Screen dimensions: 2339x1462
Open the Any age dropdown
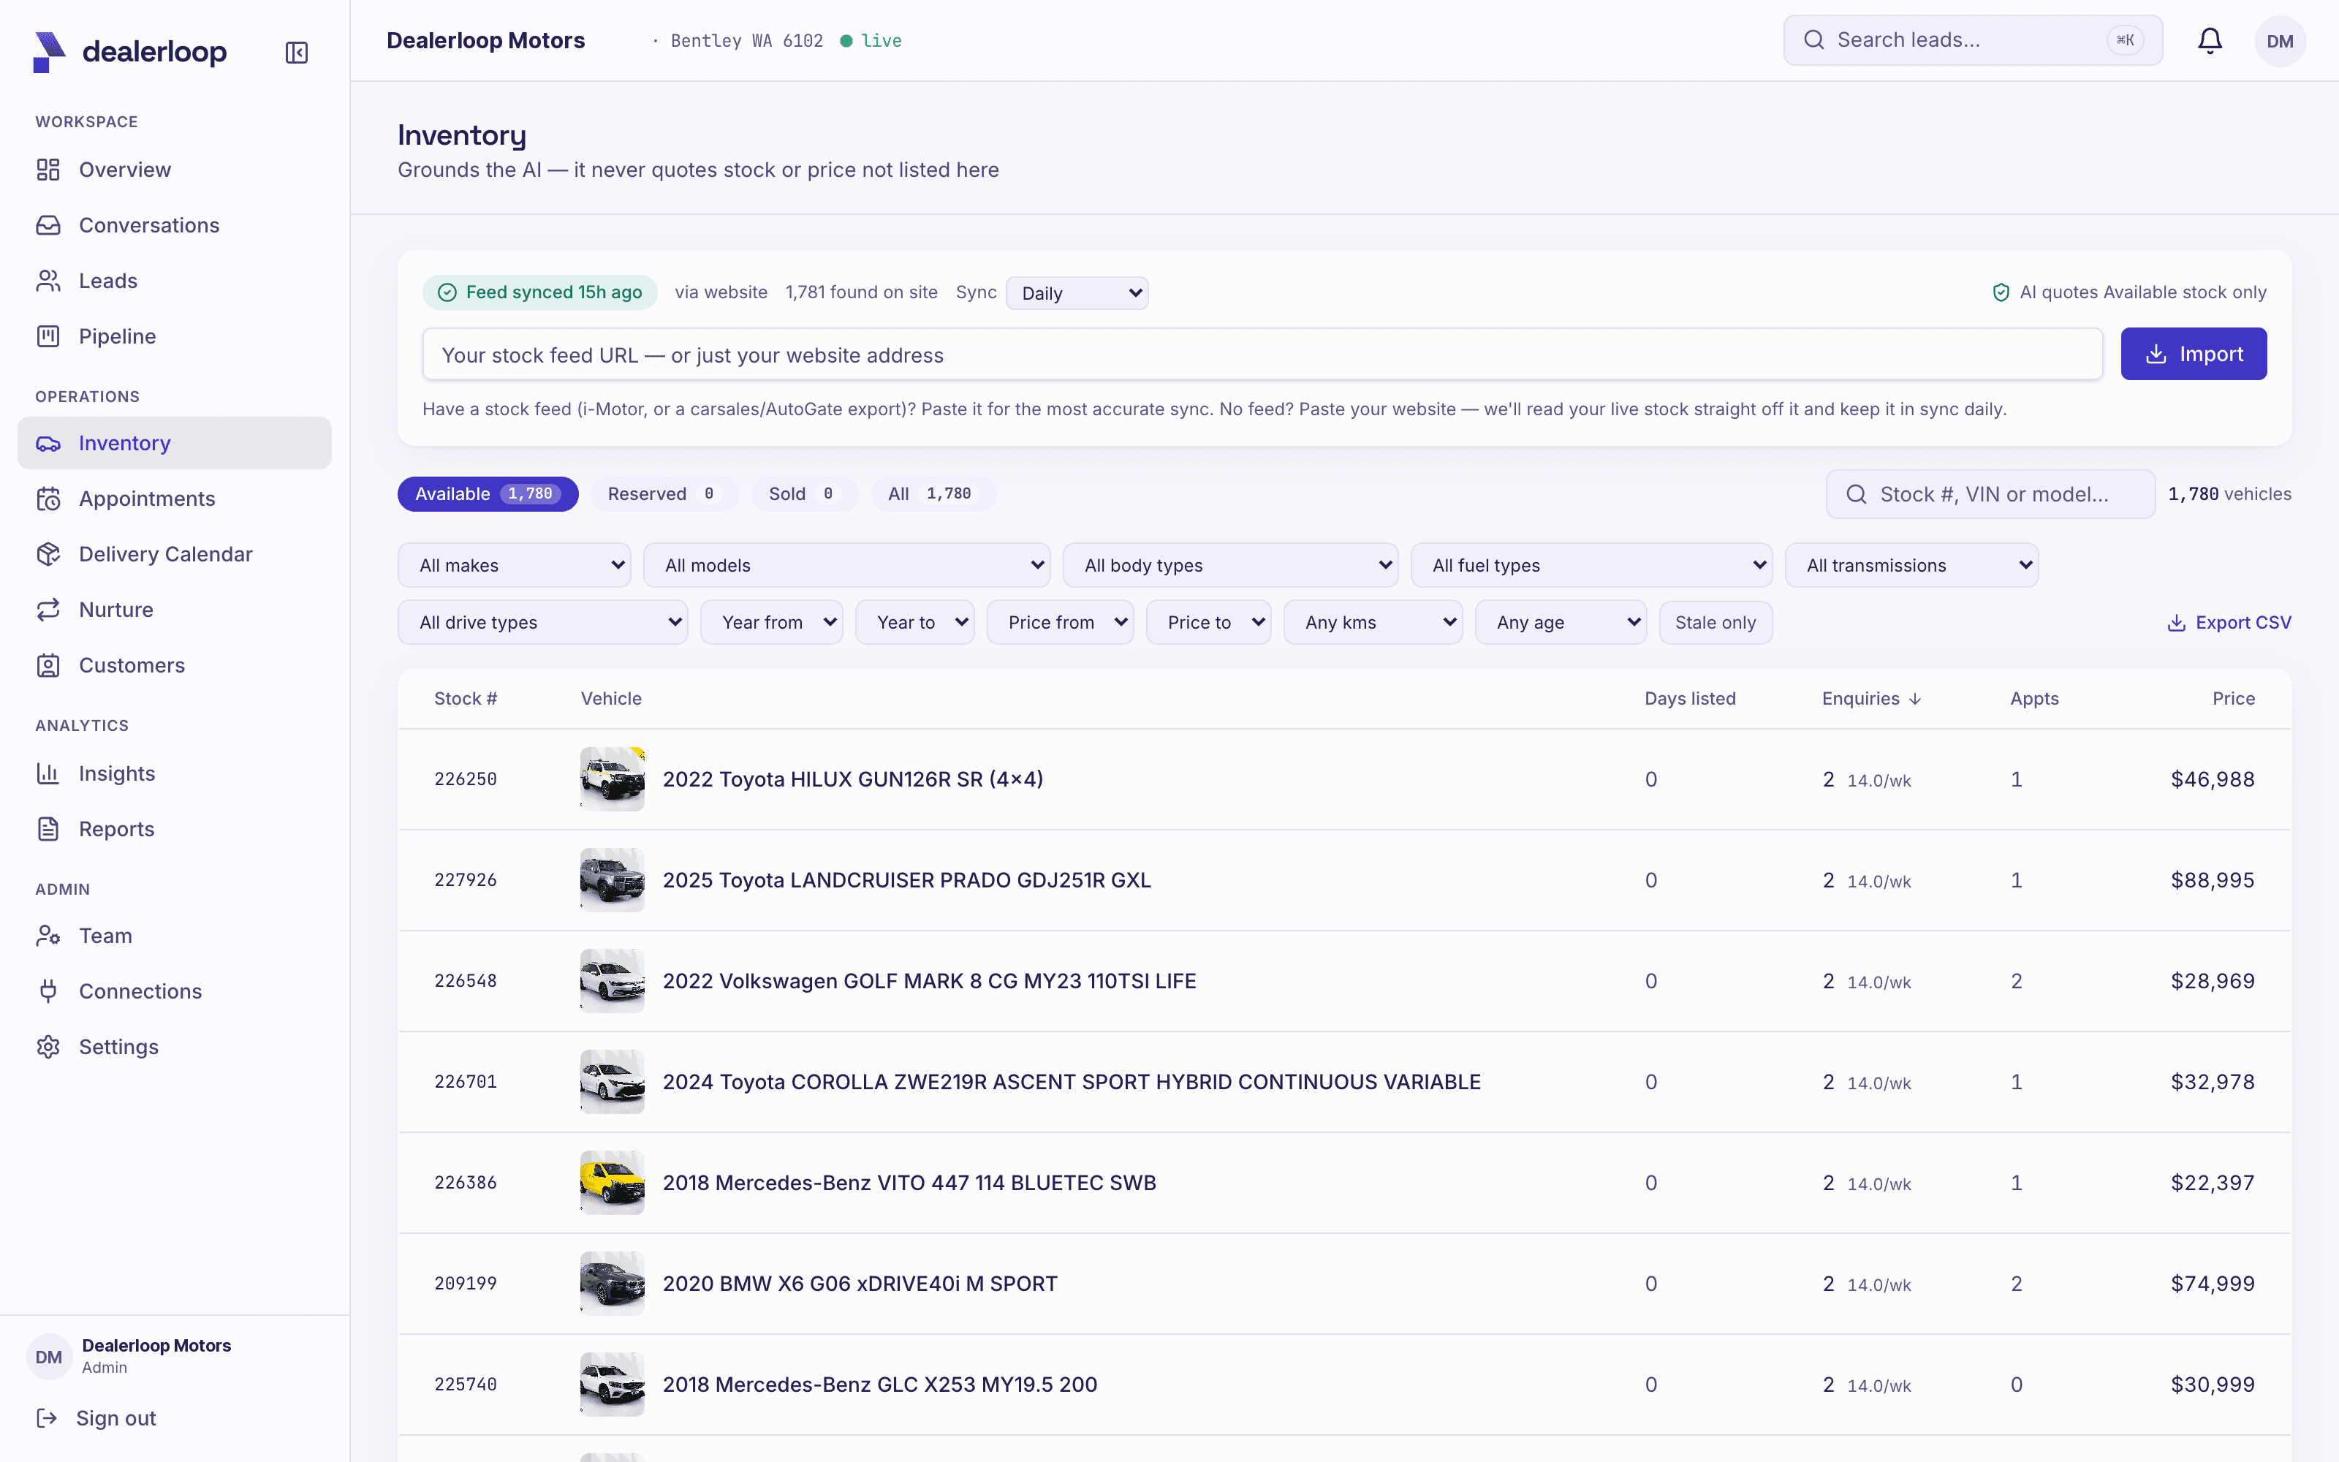point(1561,623)
